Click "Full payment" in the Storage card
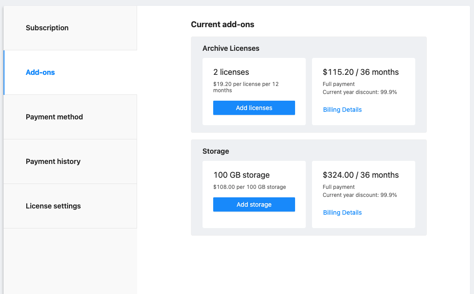 [x=339, y=187]
